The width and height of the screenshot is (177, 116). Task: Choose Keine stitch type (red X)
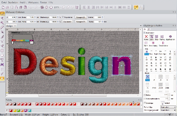coord(146,37)
